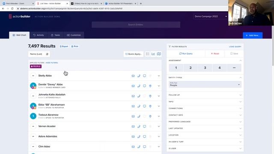Click the Add New button
Viewport: 274px width, 154px height.
coord(253,36)
